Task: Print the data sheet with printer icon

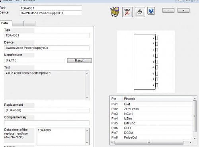Action: click(140, 12)
